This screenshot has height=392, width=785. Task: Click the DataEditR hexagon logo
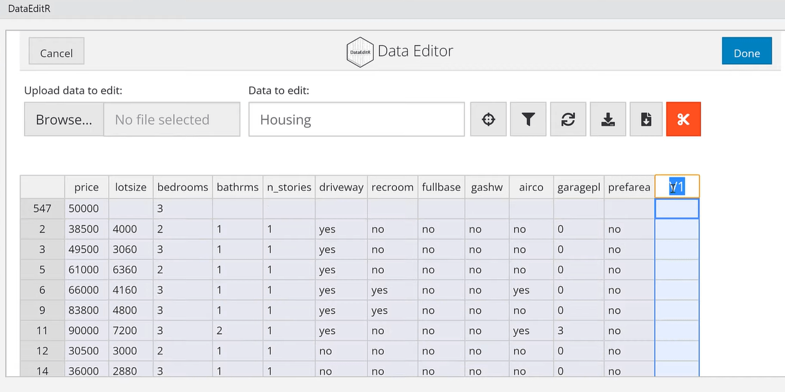[x=360, y=52]
